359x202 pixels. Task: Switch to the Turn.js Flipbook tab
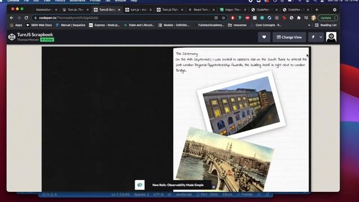pyautogui.click(x=169, y=10)
